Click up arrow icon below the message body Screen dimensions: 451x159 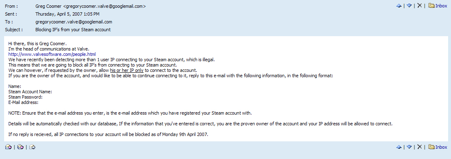tap(399, 147)
